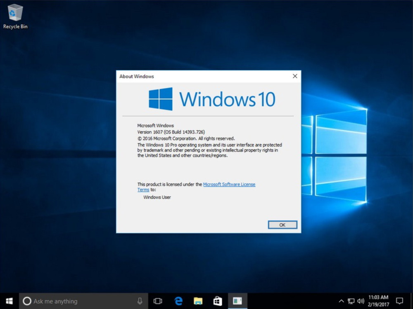Open the volume control tray icon
Image resolution: width=413 pixels, height=309 pixels.
tap(361, 301)
